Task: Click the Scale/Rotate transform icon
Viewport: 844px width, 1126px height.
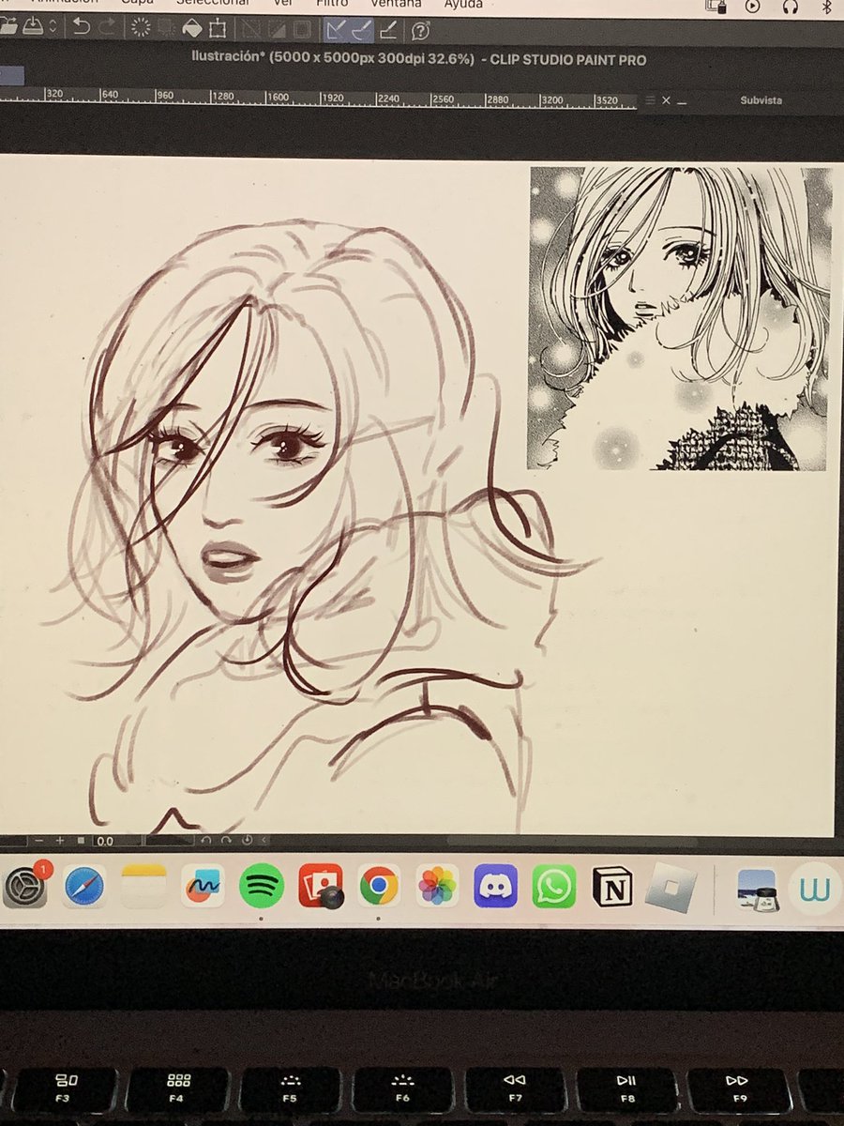Action: click(x=219, y=29)
